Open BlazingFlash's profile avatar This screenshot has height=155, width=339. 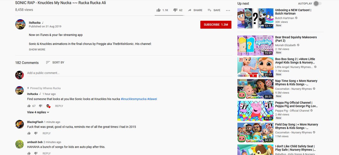click(x=19, y=124)
